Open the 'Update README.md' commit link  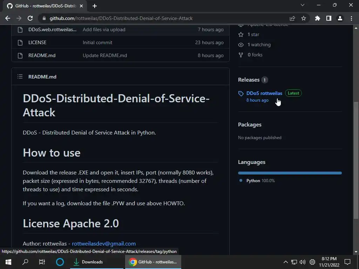point(104,55)
